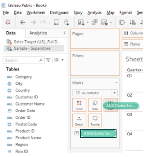Open the Analysis menu
The width and height of the screenshot is (144, 157).
[x=94, y=13]
